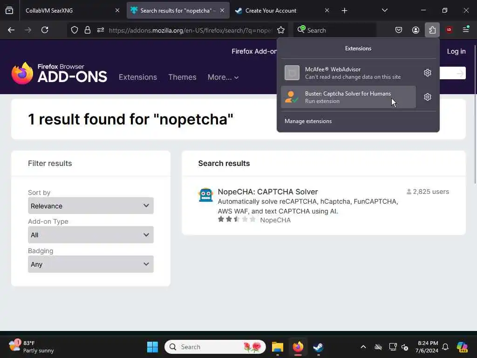Open the Windows Start menu

click(152, 347)
